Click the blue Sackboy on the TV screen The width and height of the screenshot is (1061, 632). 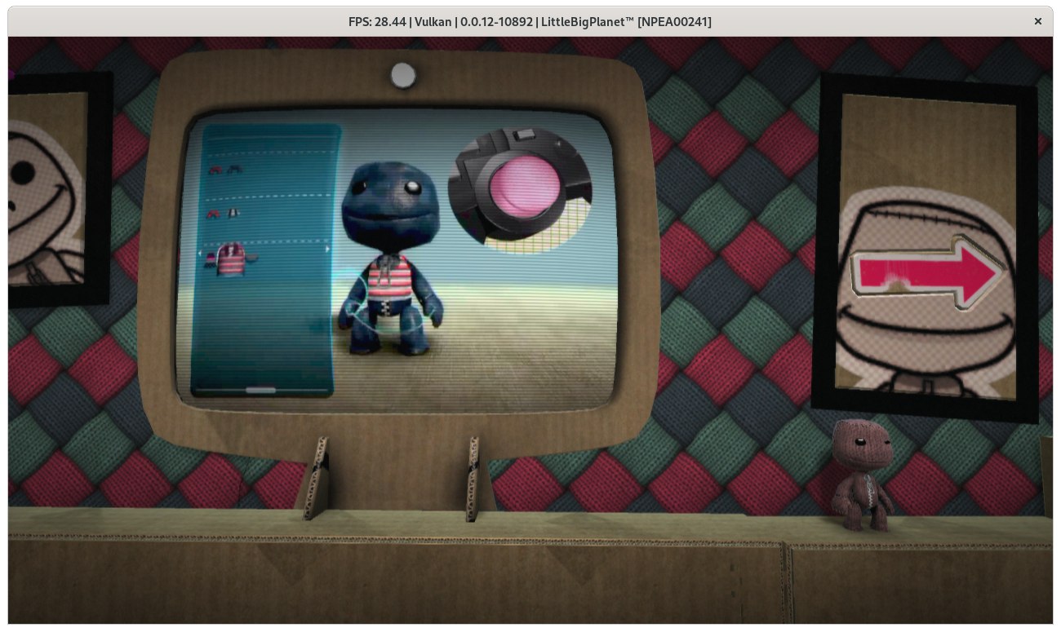point(392,258)
